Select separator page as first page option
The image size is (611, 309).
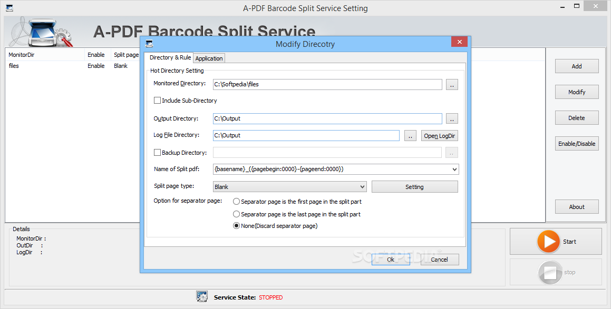pos(236,202)
